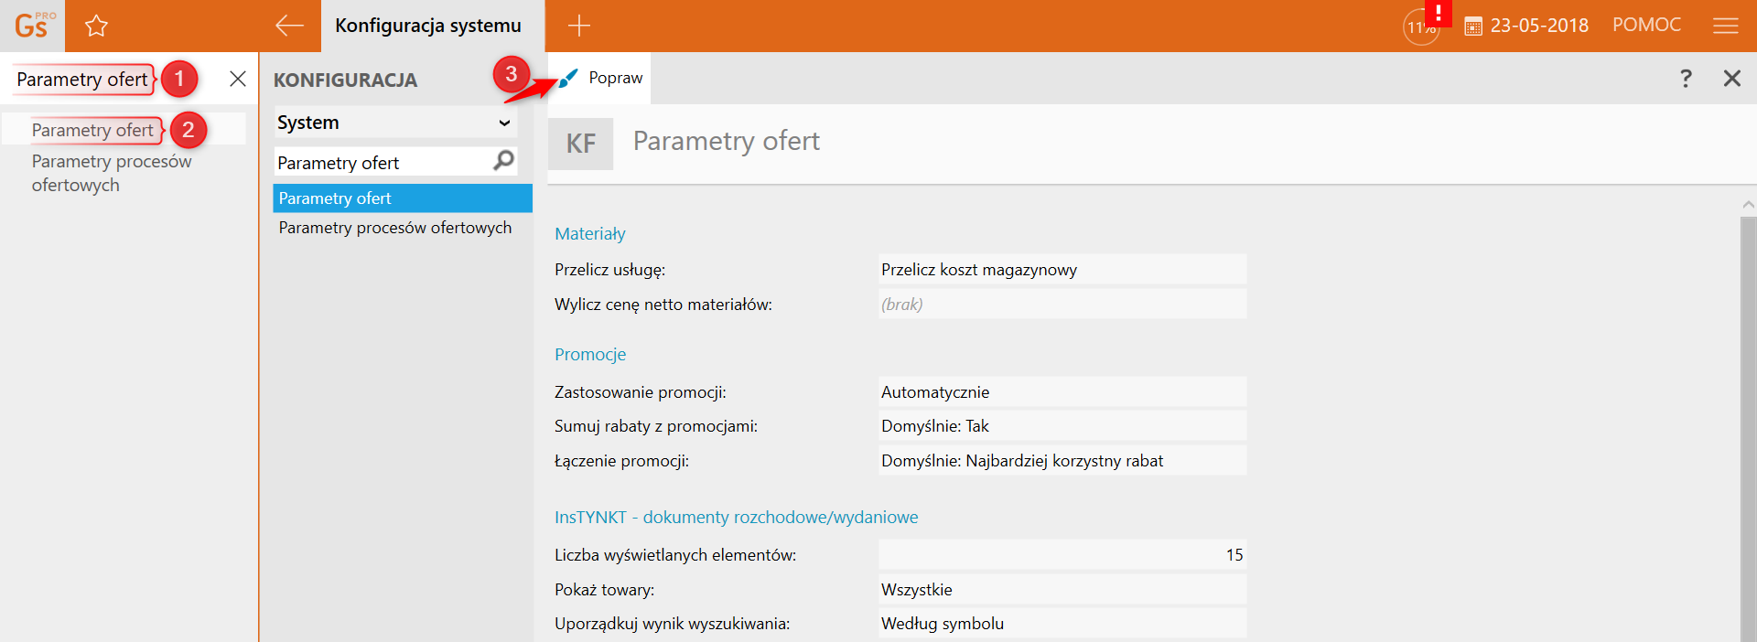Clear the left search box with X

(x=238, y=79)
